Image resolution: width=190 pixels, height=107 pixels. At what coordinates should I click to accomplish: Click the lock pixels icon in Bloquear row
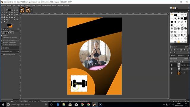tap(178, 62)
